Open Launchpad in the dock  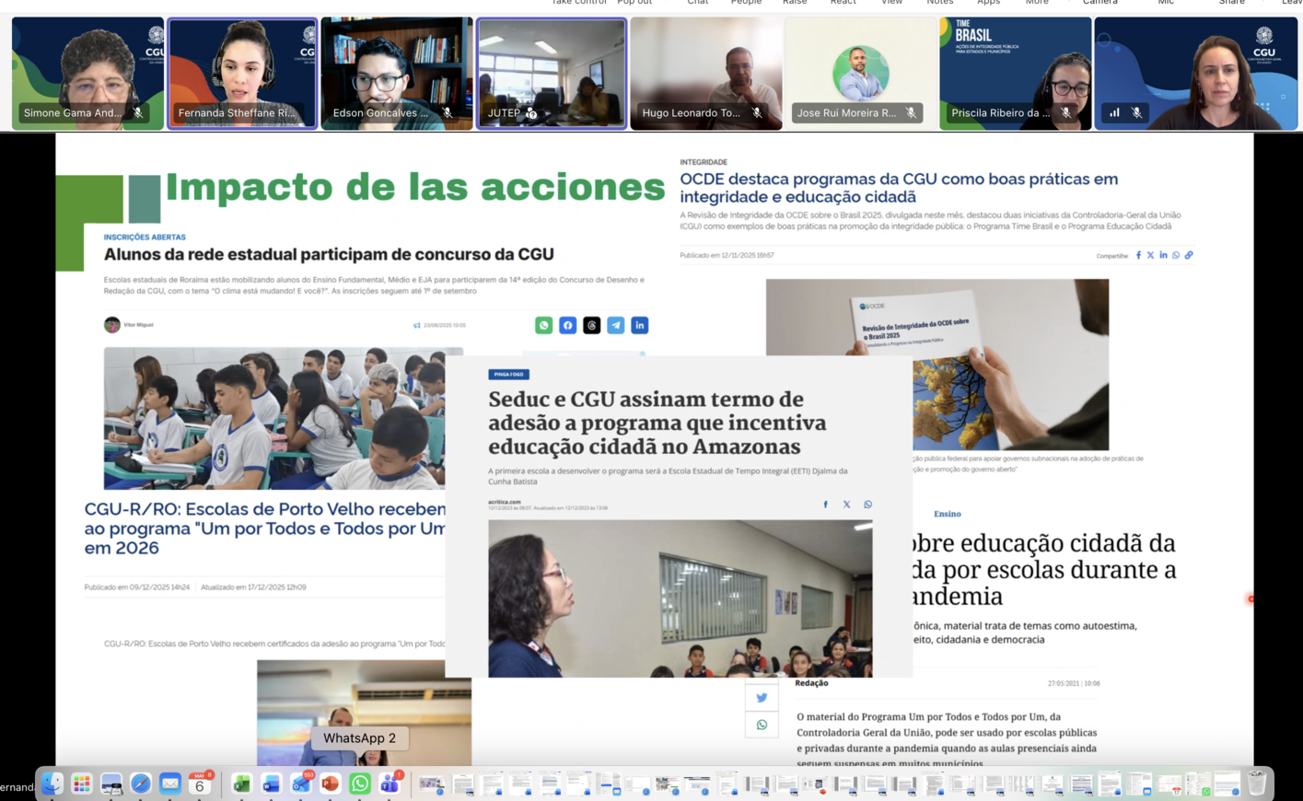click(x=82, y=784)
